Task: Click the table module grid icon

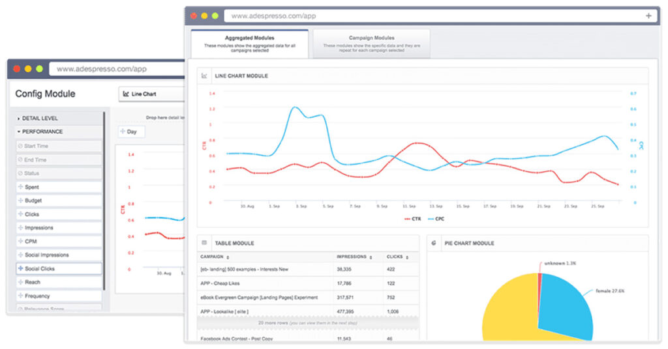Action: click(x=204, y=243)
